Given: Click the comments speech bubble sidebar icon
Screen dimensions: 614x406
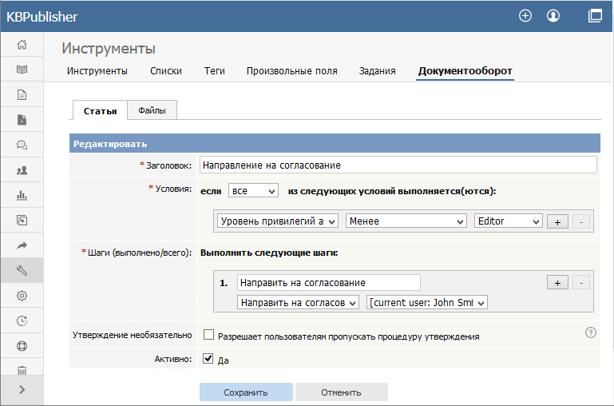Looking at the screenshot, I should point(22,145).
